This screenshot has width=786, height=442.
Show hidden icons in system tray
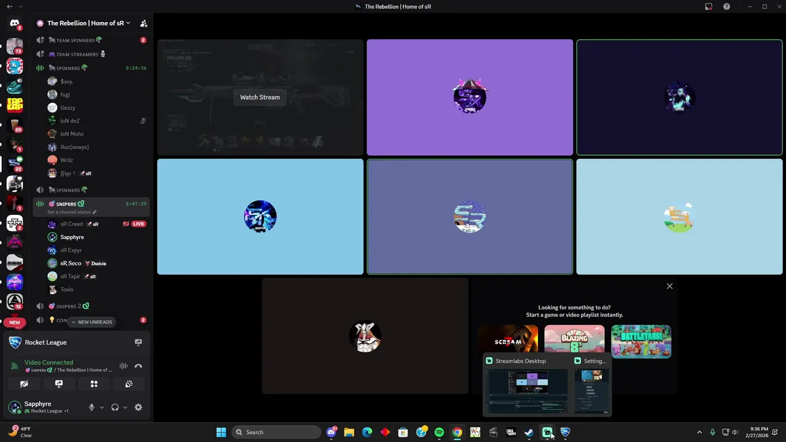click(x=699, y=432)
